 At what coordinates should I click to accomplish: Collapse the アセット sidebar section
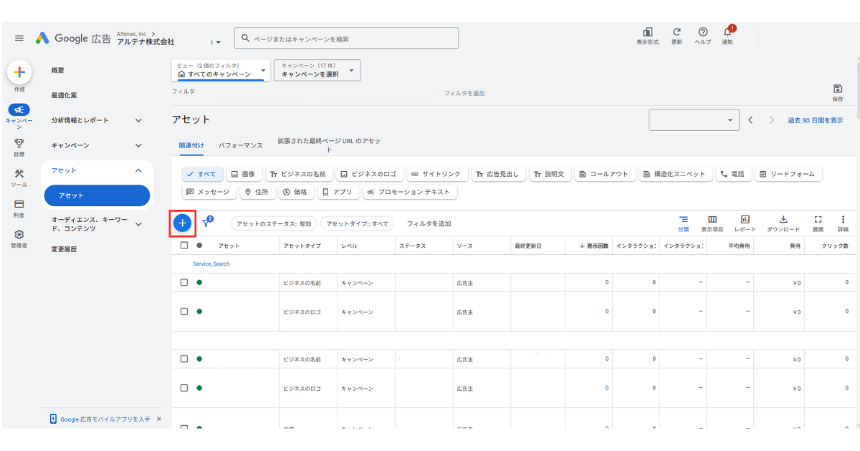point(138,170)
